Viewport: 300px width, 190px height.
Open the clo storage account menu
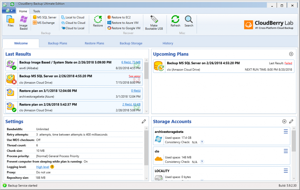click(x=286, y=151)
